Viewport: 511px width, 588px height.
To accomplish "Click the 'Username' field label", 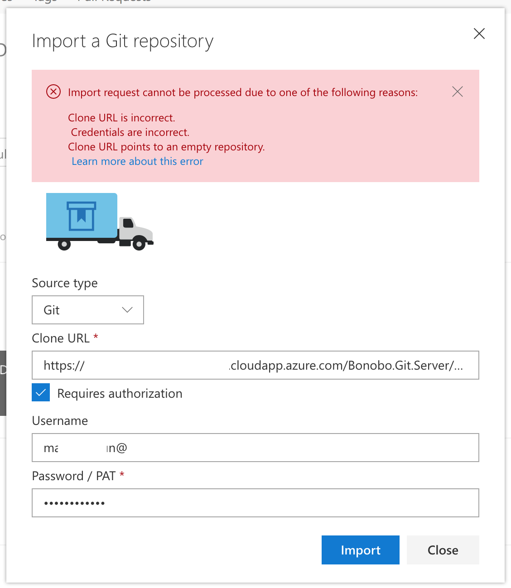I will 60,421.
